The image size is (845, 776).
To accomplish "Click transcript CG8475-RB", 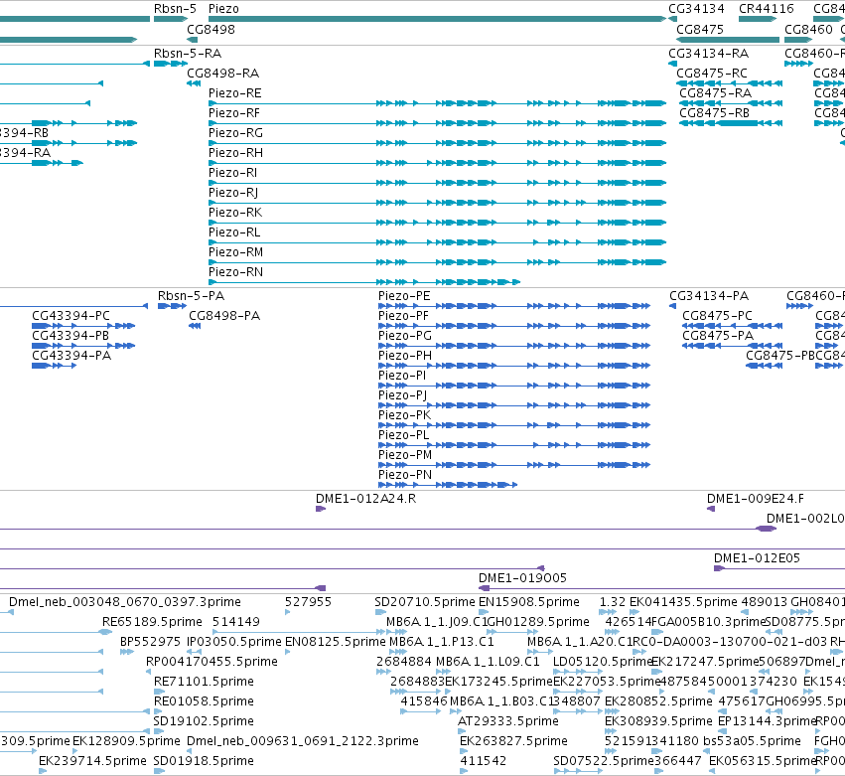I will 714,112.
